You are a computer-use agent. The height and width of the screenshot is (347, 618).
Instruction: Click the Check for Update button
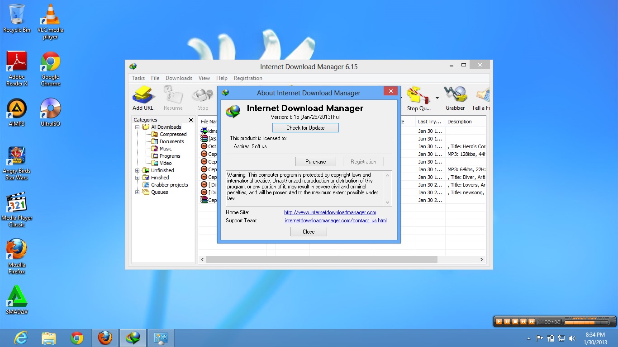(305, 128)
